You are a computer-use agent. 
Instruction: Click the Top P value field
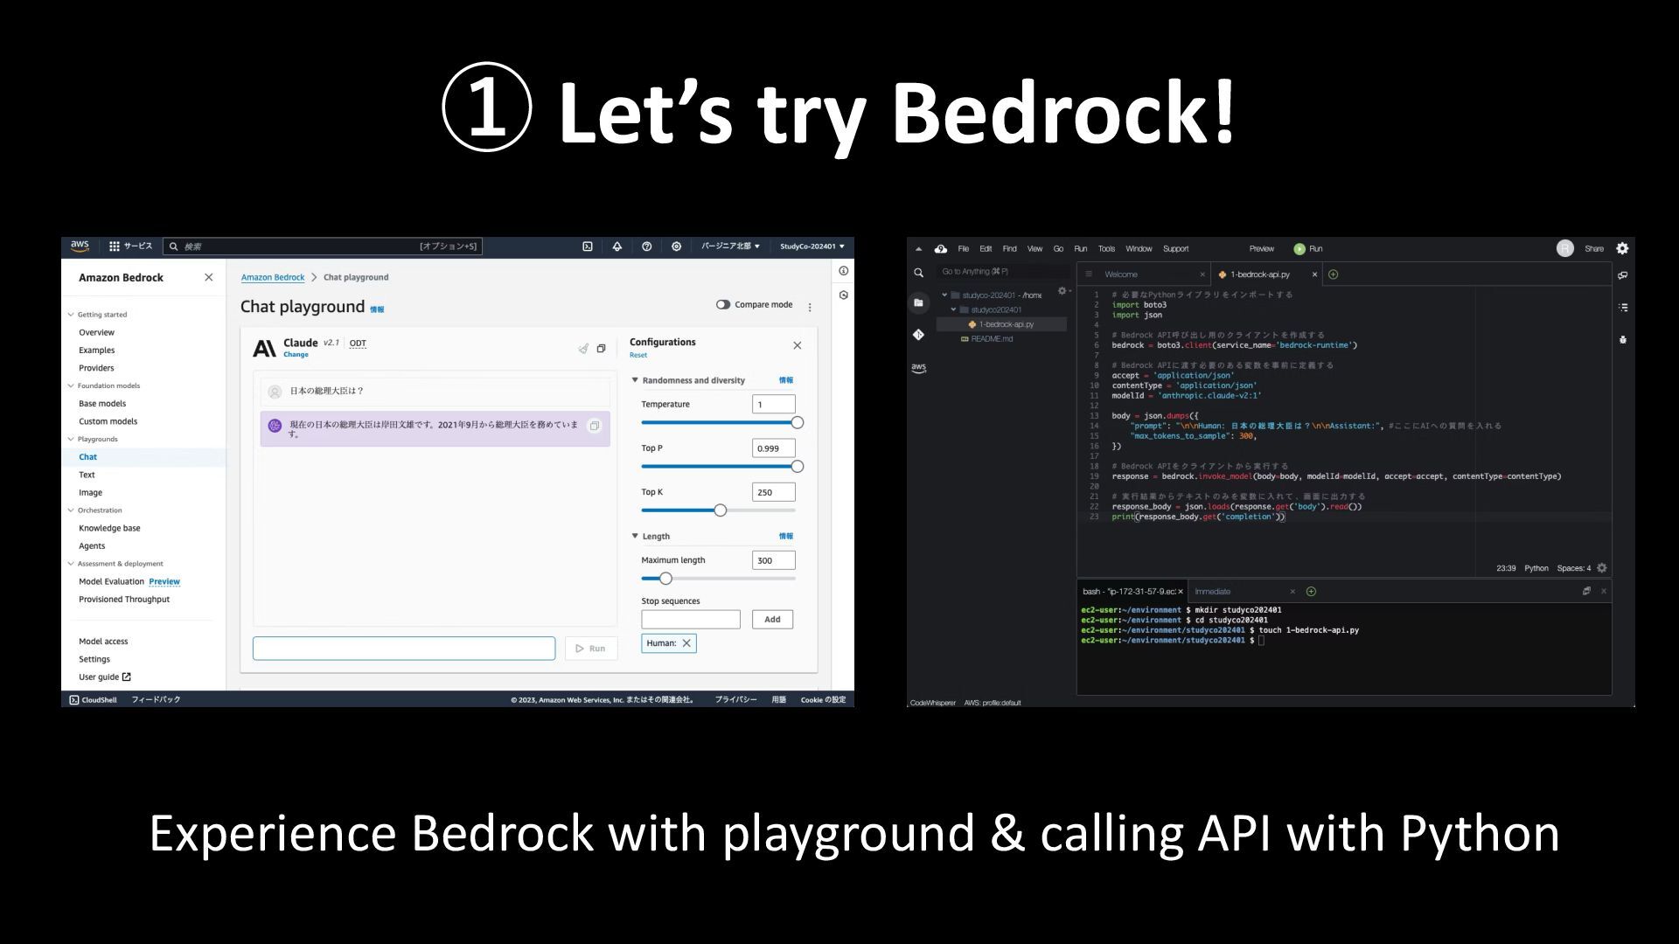click(x=774, y=448)
